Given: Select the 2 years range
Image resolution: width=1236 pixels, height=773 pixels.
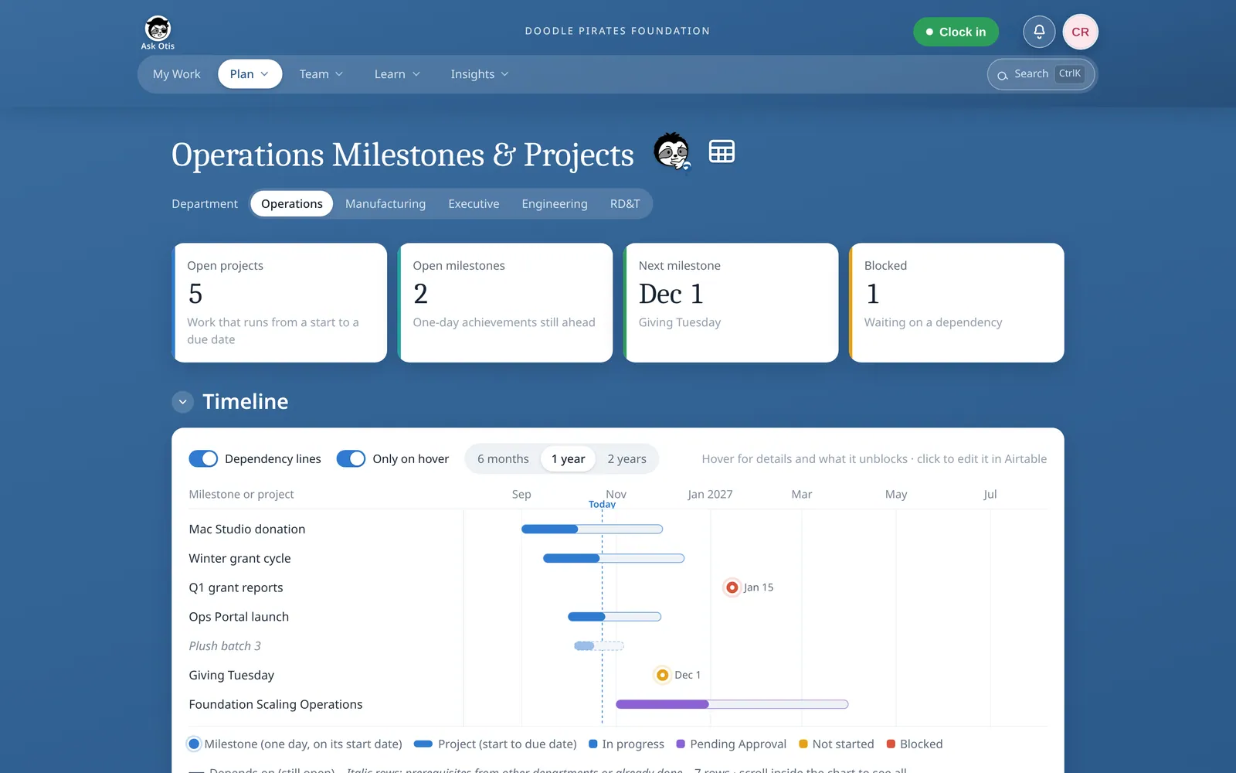Looking at the screenshot, I should coord(626,458).
